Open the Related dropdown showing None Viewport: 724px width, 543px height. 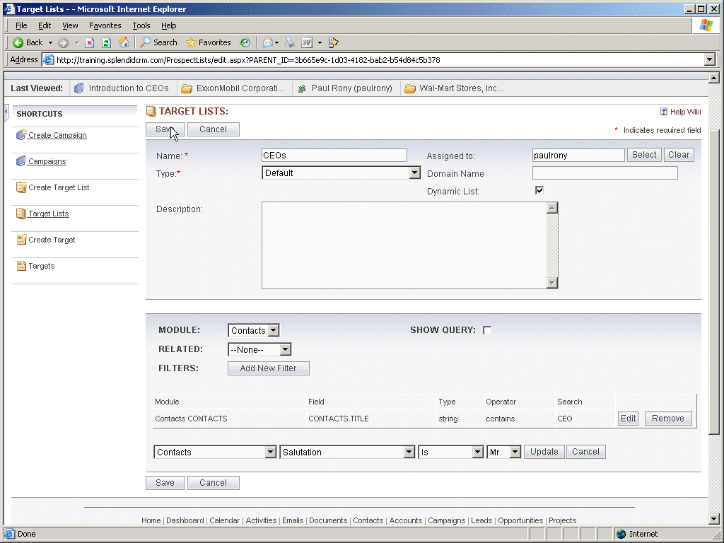(285, 349)
